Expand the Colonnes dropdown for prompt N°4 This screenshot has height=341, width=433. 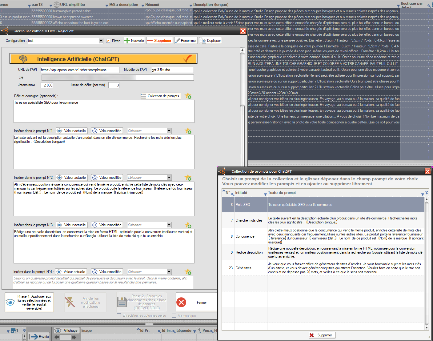click(169, 272)
